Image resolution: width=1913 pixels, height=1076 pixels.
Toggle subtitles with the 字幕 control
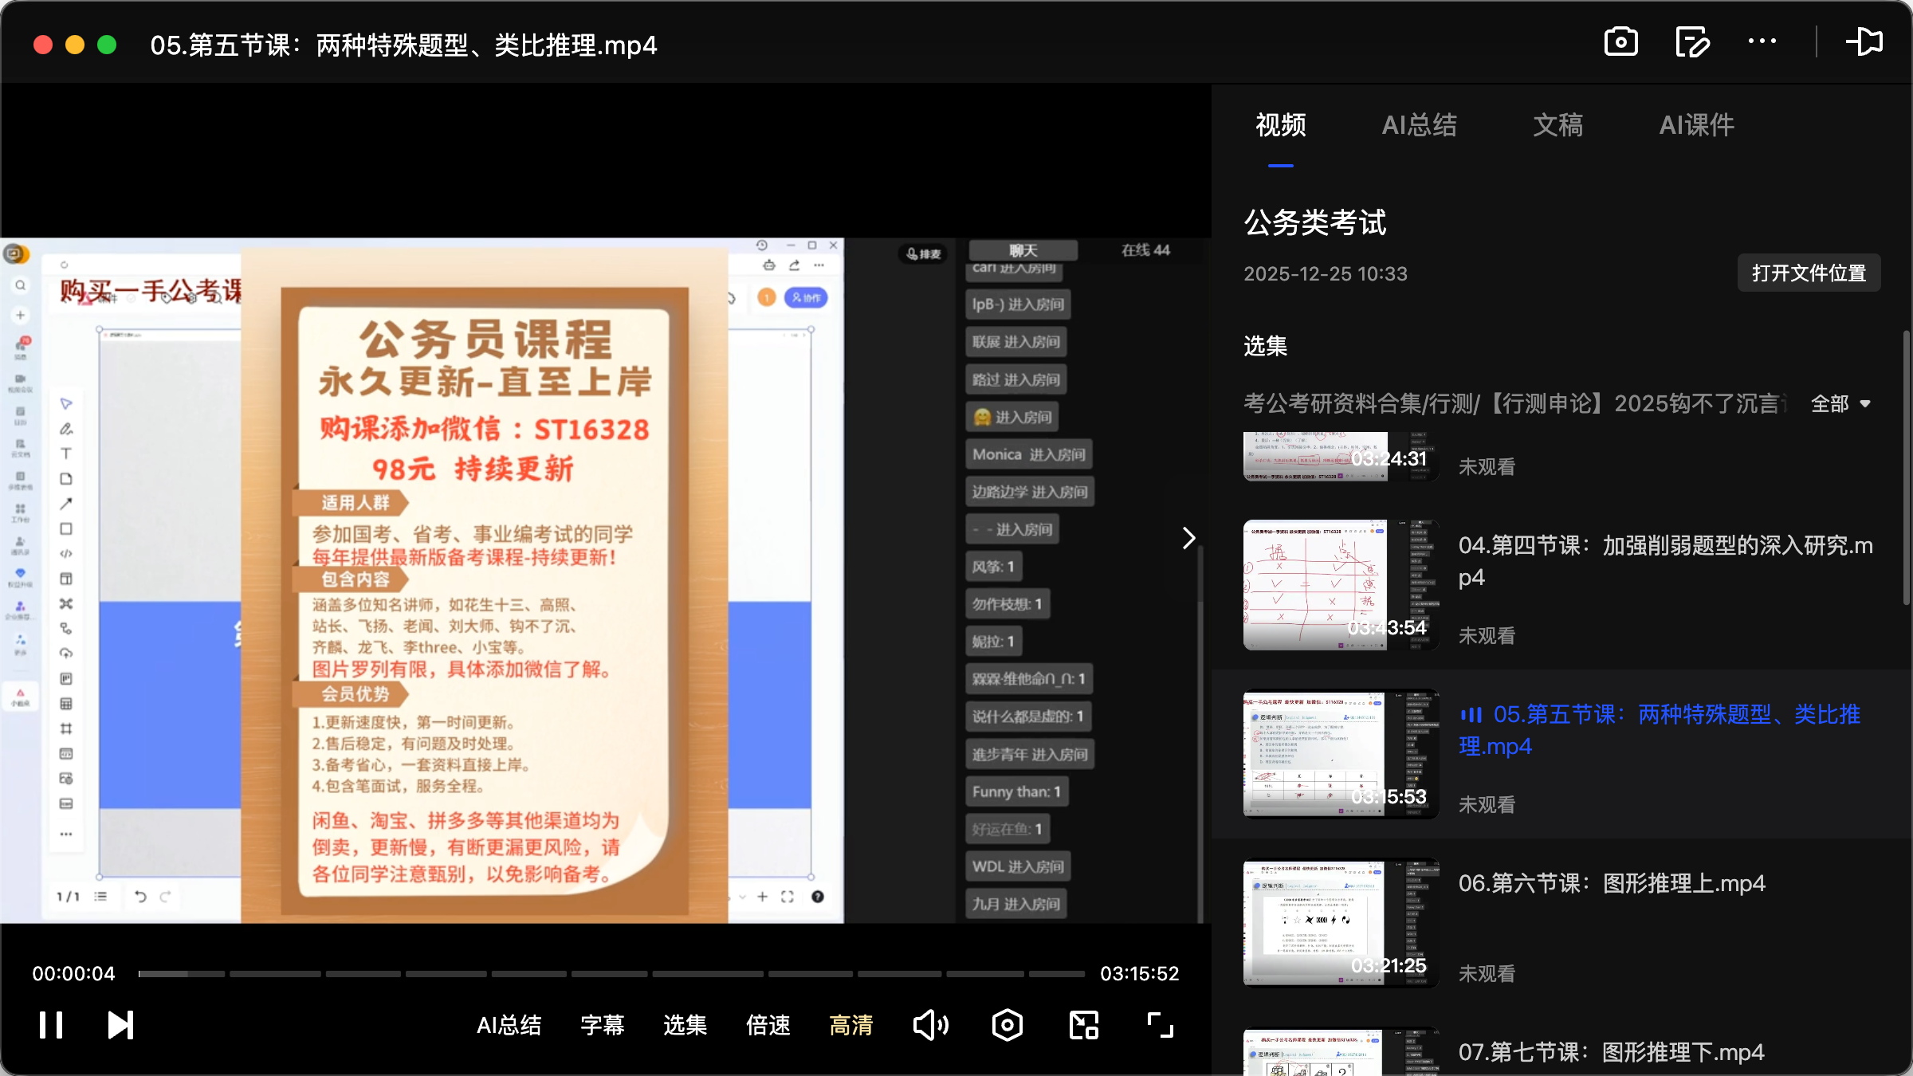point(603,1025)
